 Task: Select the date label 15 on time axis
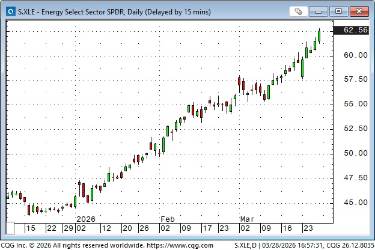pos(29,228)
